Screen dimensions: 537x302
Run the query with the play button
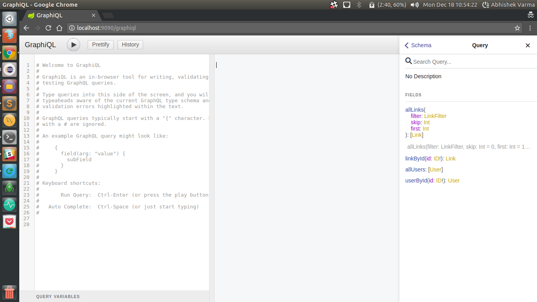pyautogui.click(x=74, y=45)
